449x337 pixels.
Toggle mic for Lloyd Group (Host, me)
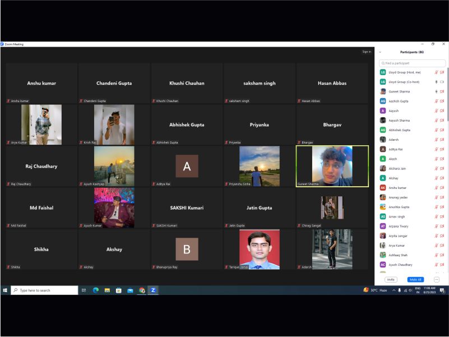pyautogui.click(x=437, y=72)
